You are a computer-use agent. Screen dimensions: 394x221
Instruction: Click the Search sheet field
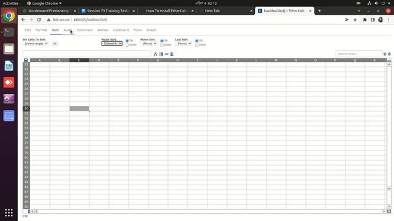pos(358,54)
